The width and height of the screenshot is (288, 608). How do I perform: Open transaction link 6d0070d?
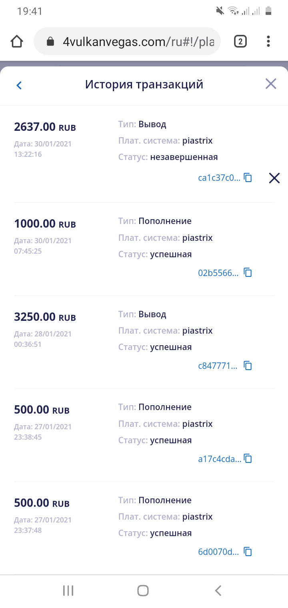pos(218,552)
